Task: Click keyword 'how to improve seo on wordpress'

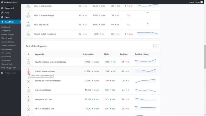Action: 50,62
